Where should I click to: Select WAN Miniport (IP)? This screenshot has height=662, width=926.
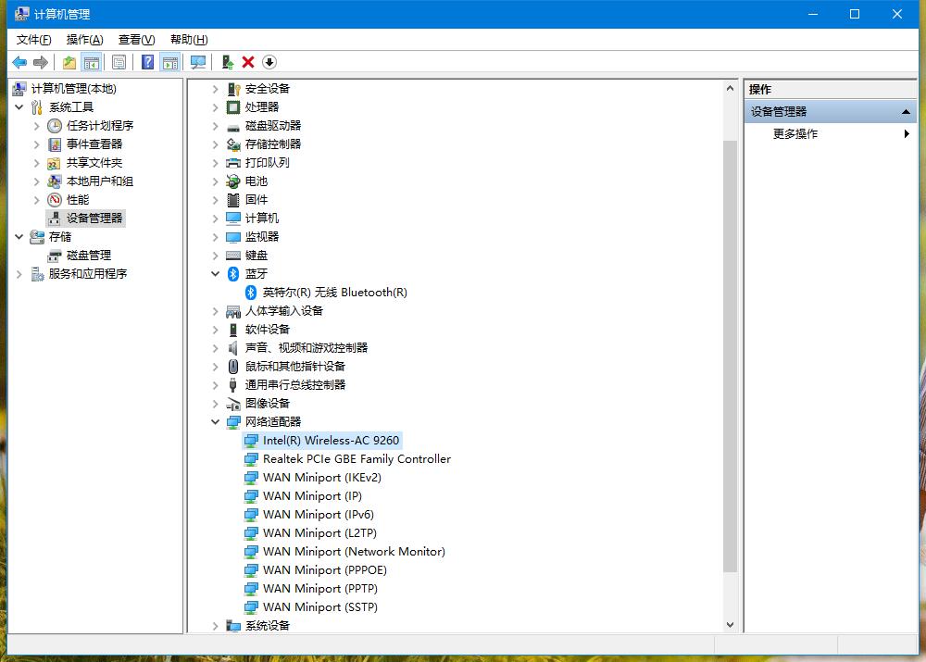coord(312,496)
